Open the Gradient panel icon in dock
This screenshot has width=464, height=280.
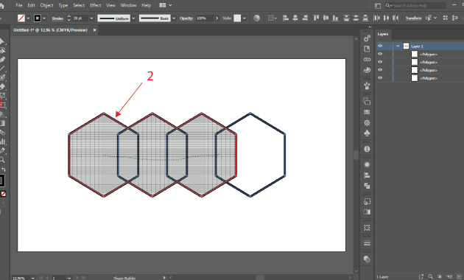pos(367,212)
